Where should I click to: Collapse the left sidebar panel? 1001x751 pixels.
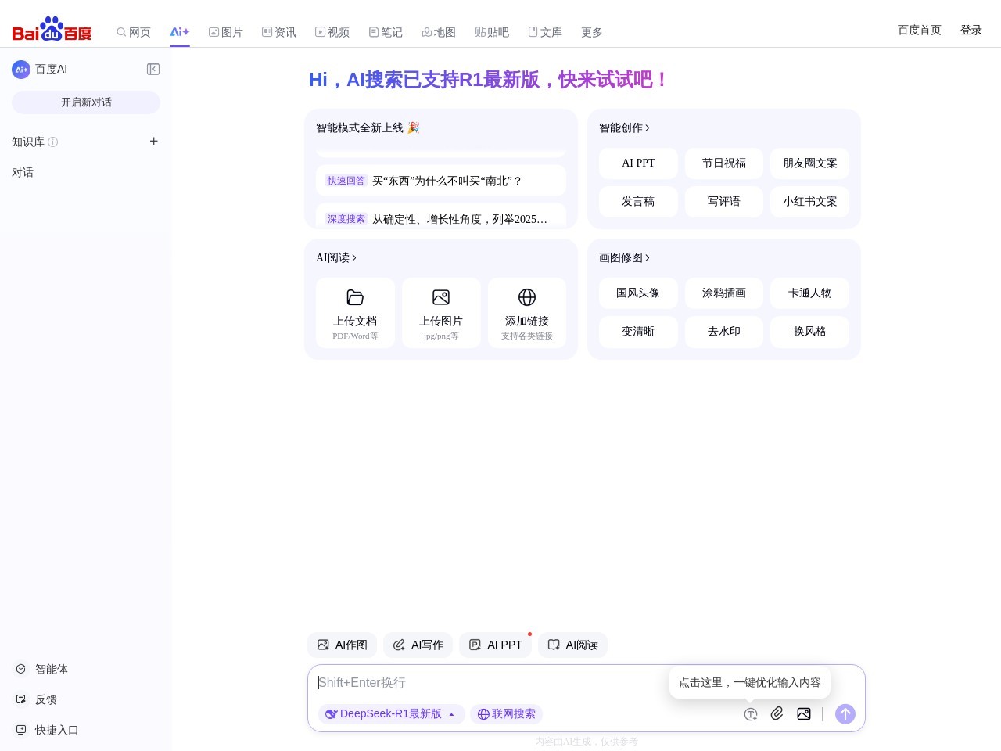pyautogui.click(x=153, y=69)
